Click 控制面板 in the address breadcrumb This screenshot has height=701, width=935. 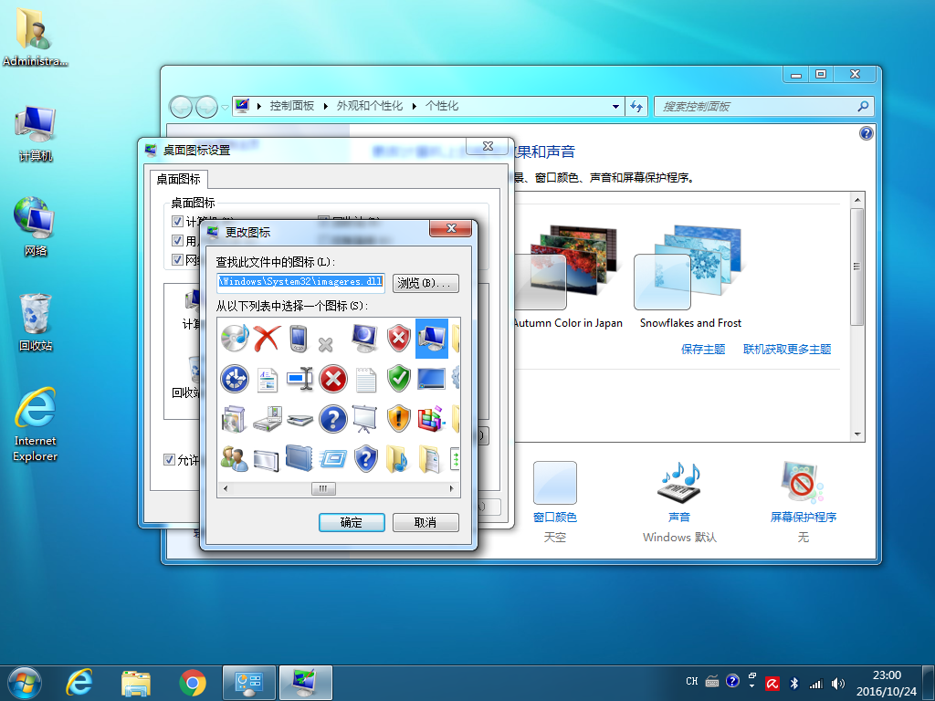coord(291,106)
